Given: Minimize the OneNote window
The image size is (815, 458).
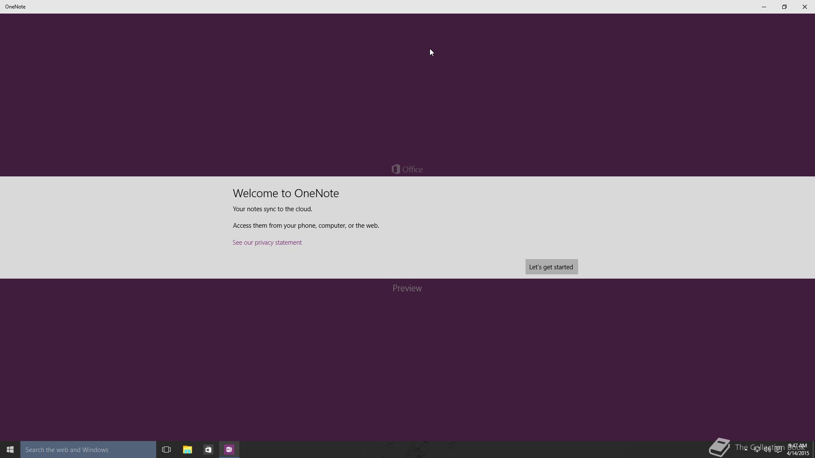Looking at the screenshot, I should (x=764, y=7).
